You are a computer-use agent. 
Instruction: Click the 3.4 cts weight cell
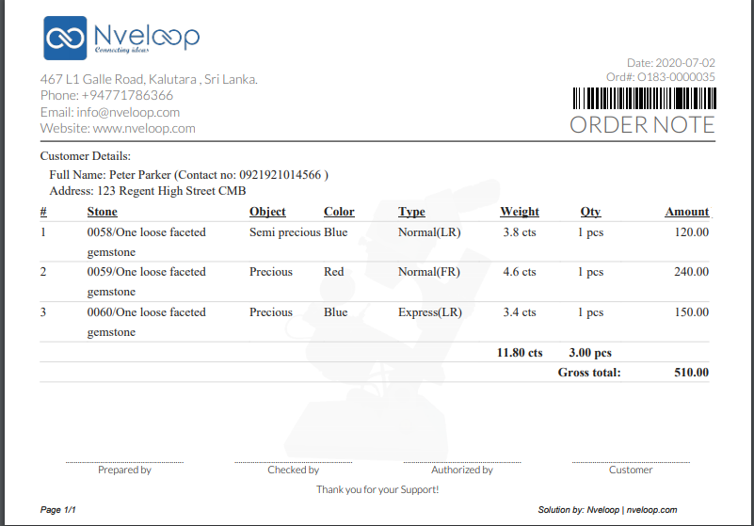(520, 312)
